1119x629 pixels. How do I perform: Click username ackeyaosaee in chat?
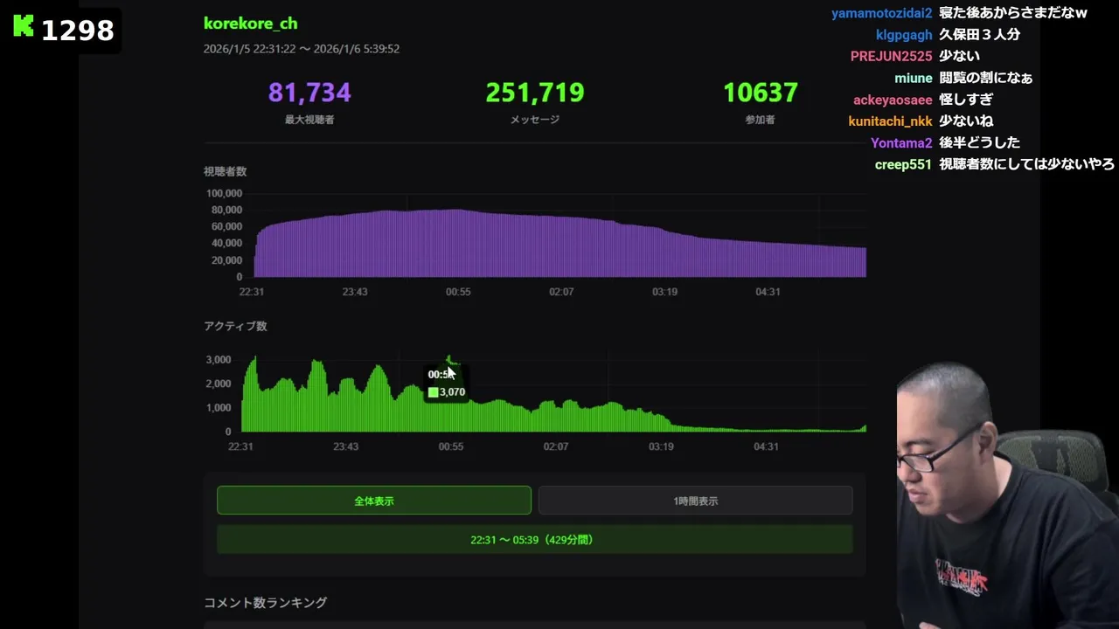(893, 100)
